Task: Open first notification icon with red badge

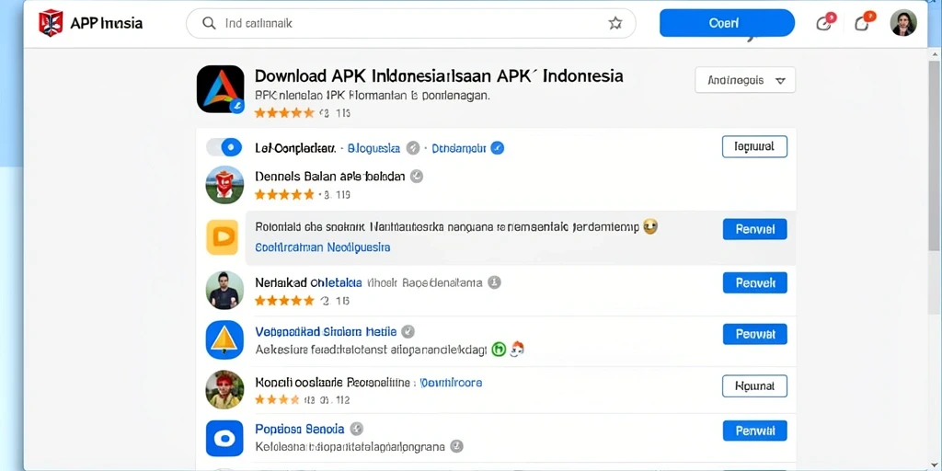Action: [x=824, y=23]
